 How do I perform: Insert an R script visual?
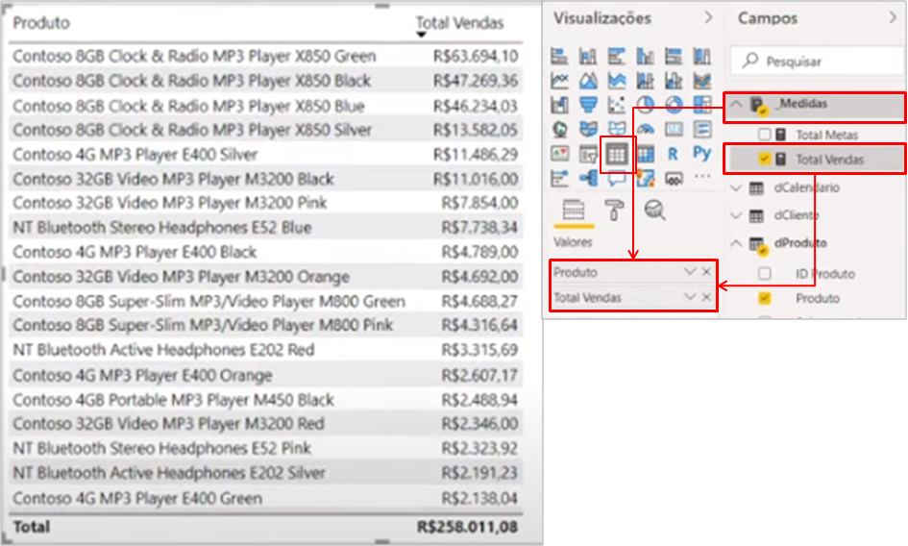[x=673, y=153]
